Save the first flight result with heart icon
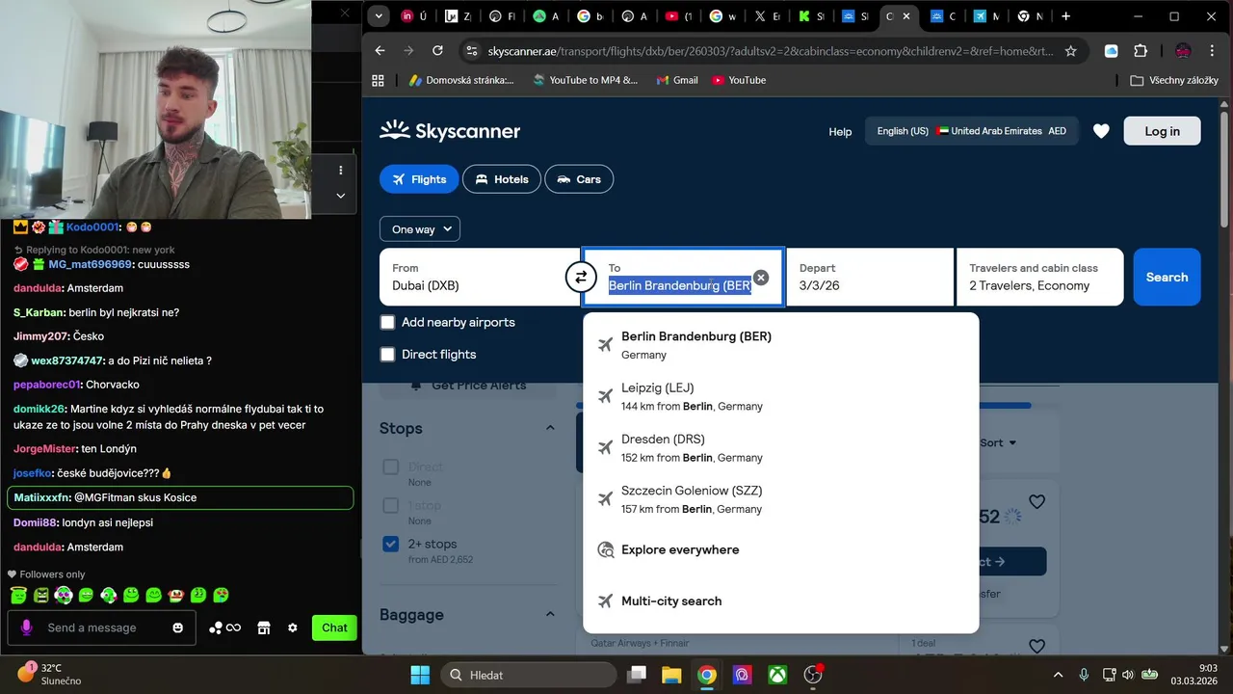The image size is (1233, 694). [x=1036, y=502]
